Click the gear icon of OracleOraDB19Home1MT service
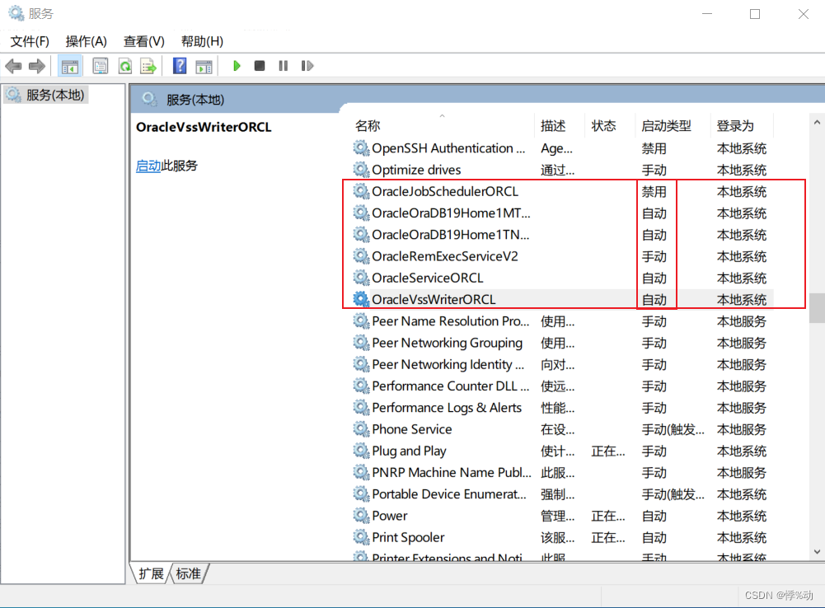Screen dimensions: 825x608 (361, 213)
